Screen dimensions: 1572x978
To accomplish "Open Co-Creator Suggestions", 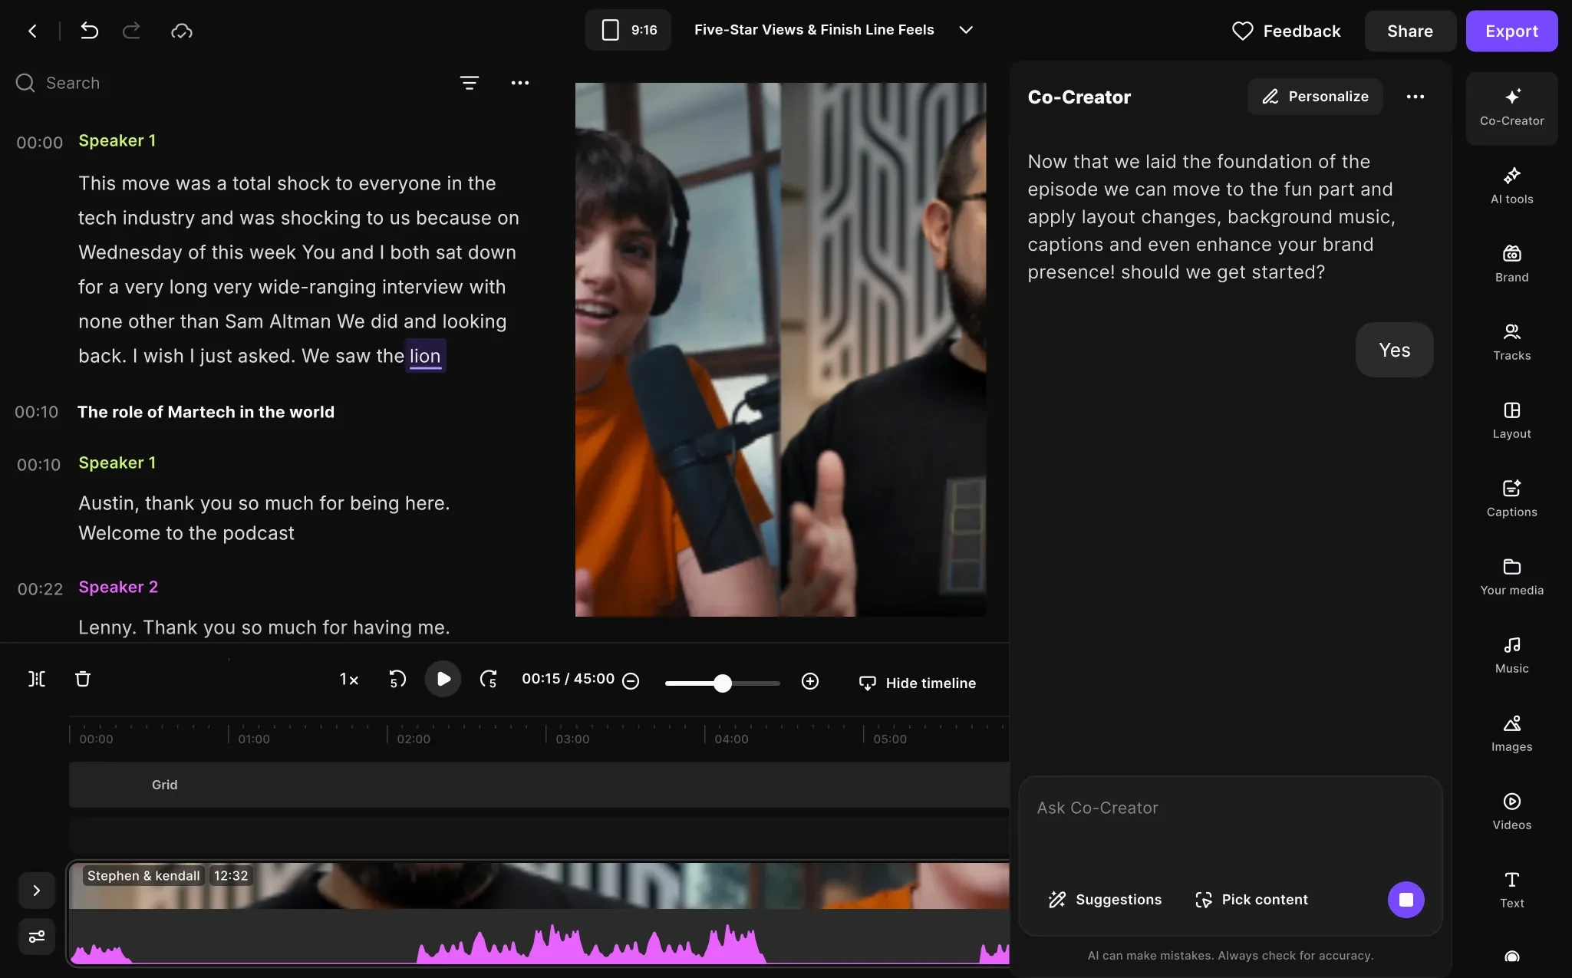I will pos(1105,900).
